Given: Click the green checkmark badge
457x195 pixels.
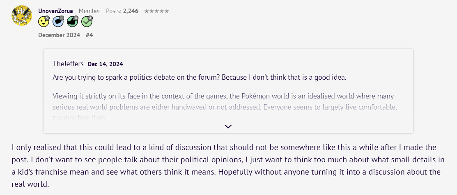Looking at the screenshot, I should click(87, 21).
